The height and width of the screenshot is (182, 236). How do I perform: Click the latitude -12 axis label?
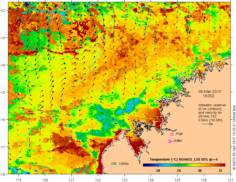[x=3, y=10]
